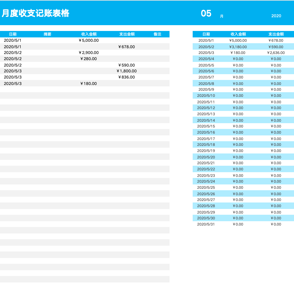Viewport: 294px width, 286px height.
Task: Click the expense cell ￥590.00 in left table
Action: tap(126, 65)
